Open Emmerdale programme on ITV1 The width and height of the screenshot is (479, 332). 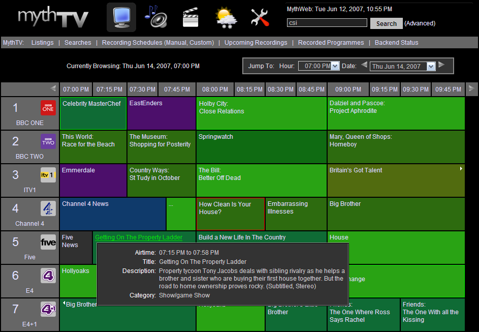click(x=93, y=180)
